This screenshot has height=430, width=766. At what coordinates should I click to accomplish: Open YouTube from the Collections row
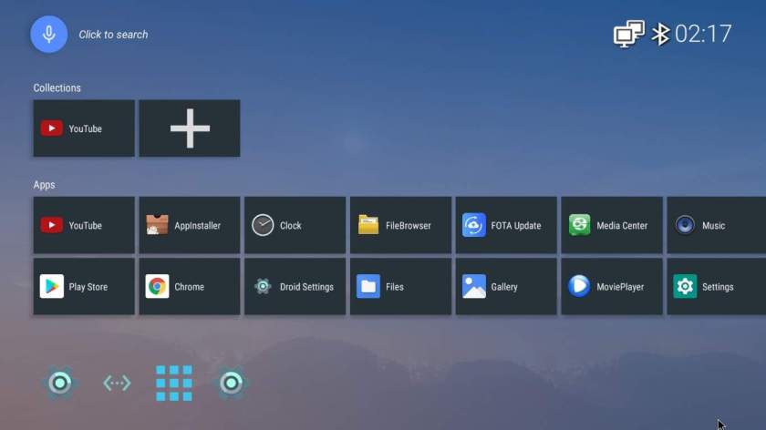[84, 128]
